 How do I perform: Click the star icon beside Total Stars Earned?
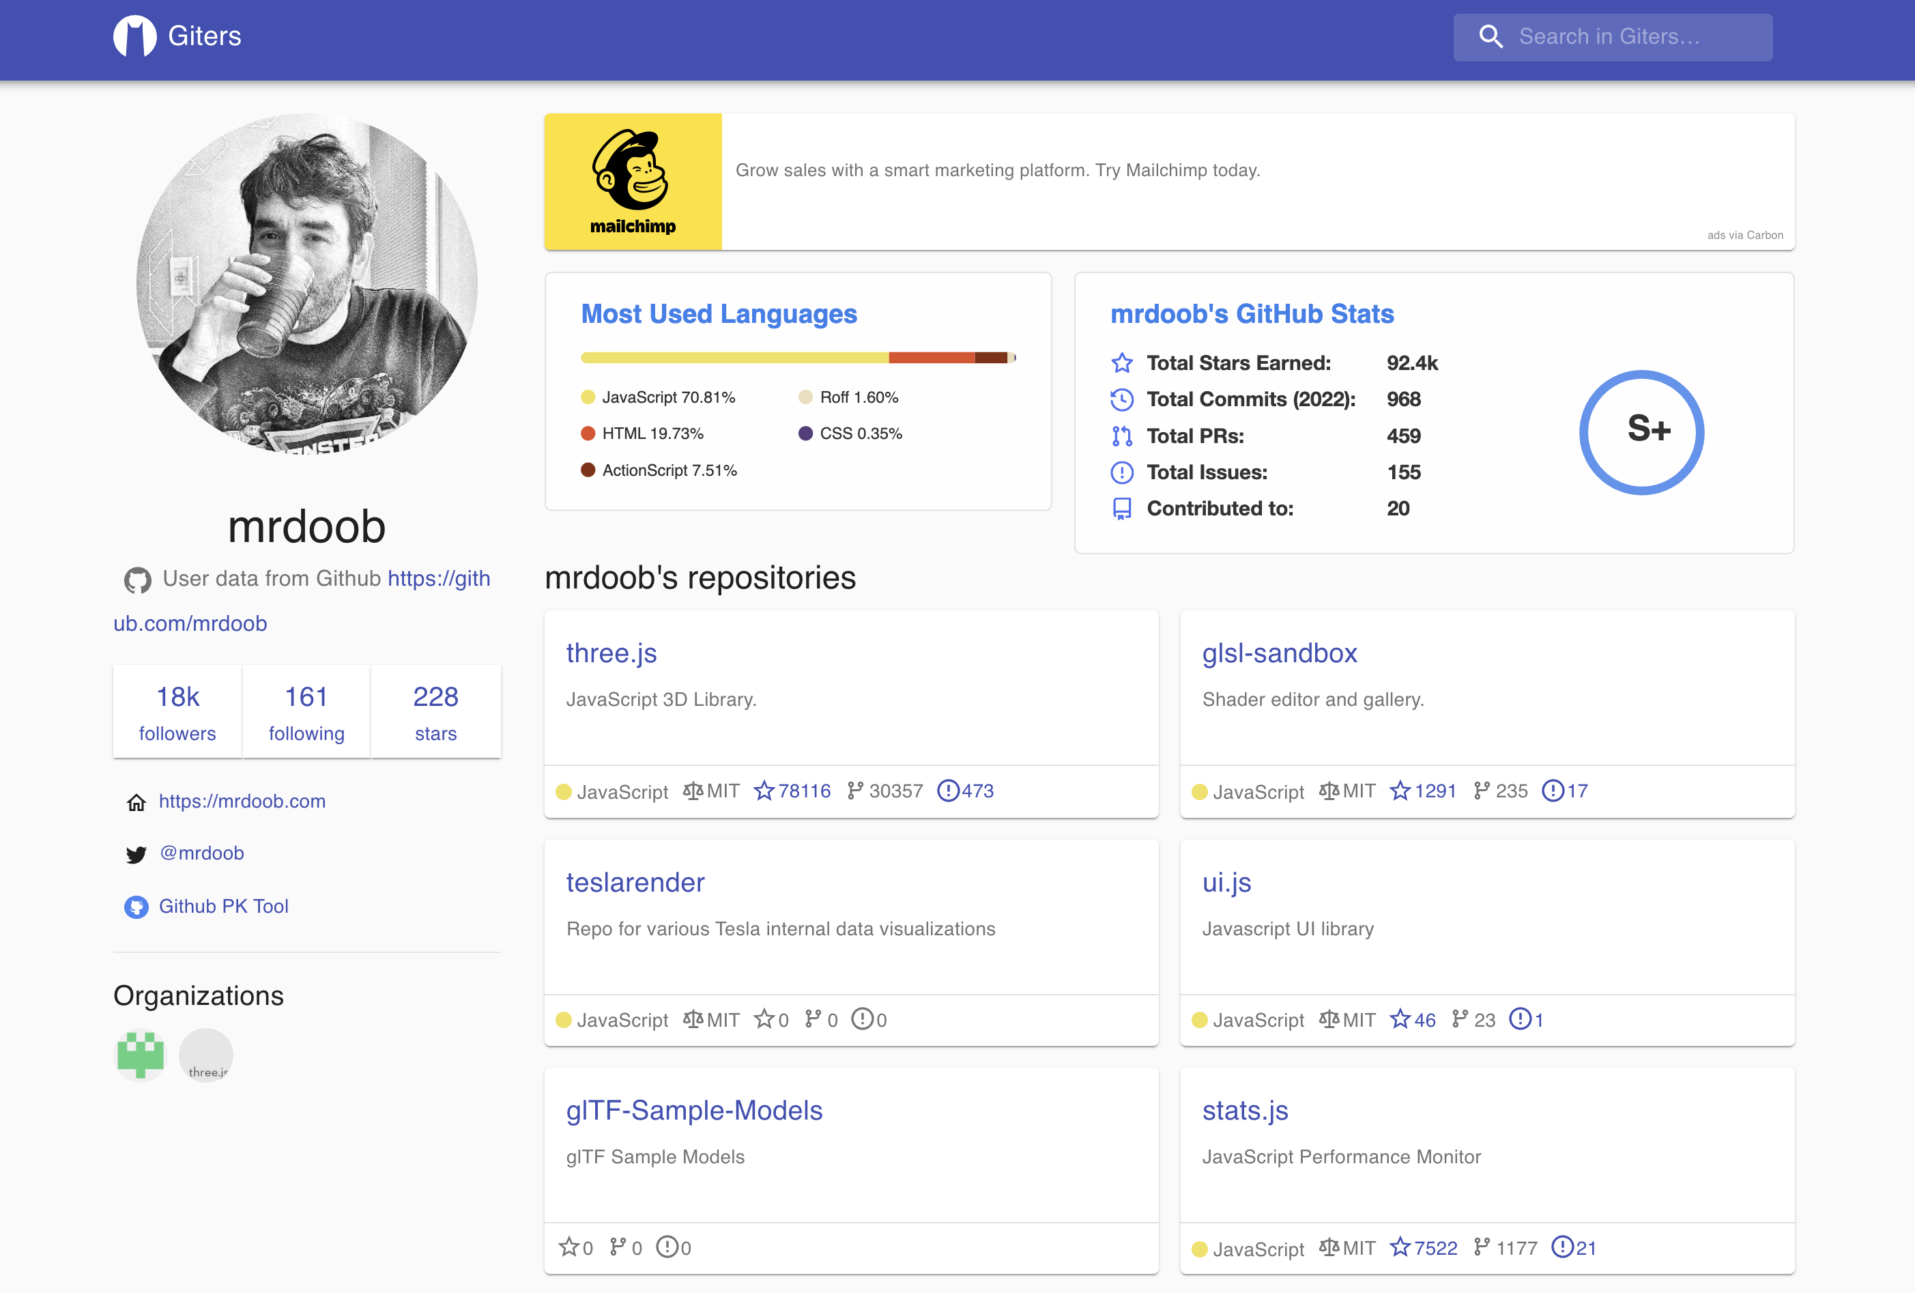click(x=1121, y=363)
